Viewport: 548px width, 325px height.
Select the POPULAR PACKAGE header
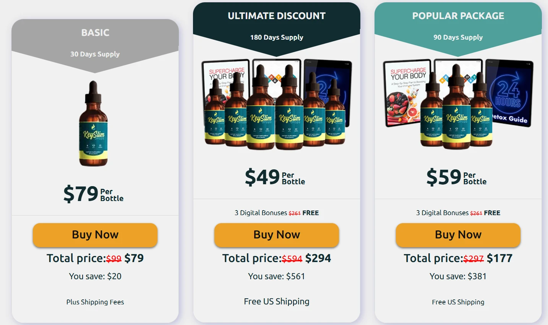point(458,16)
